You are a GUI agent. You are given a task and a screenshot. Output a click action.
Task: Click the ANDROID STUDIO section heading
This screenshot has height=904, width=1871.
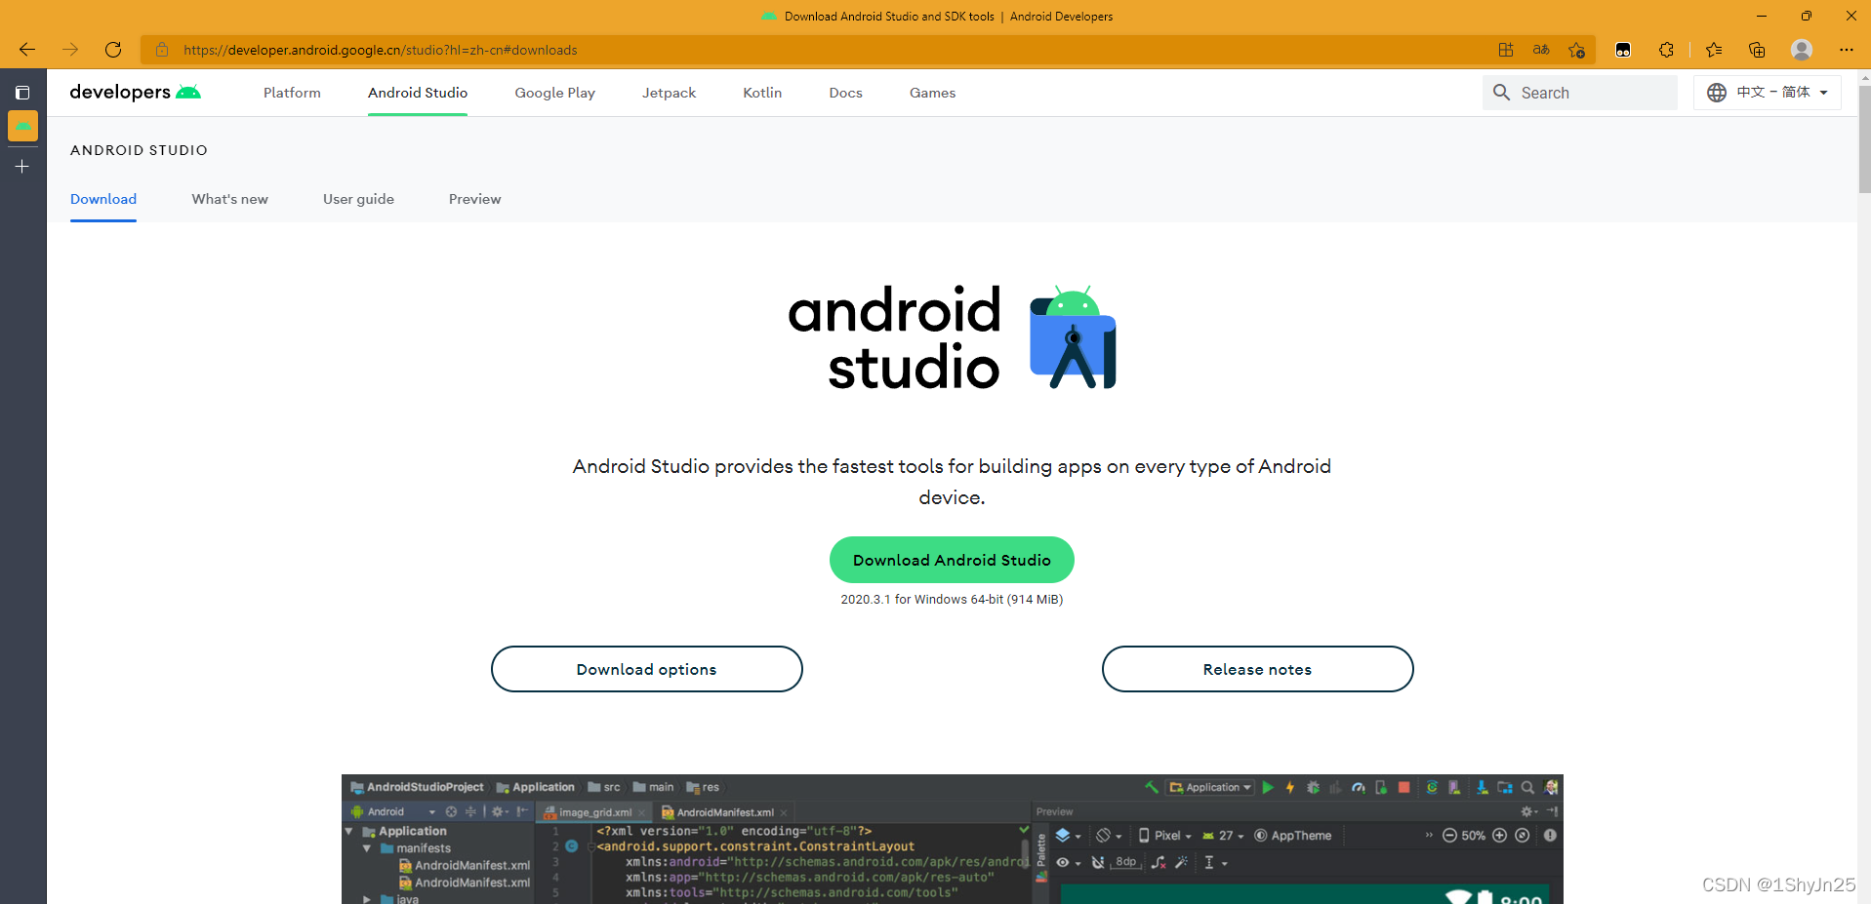[x=139, y=150]
